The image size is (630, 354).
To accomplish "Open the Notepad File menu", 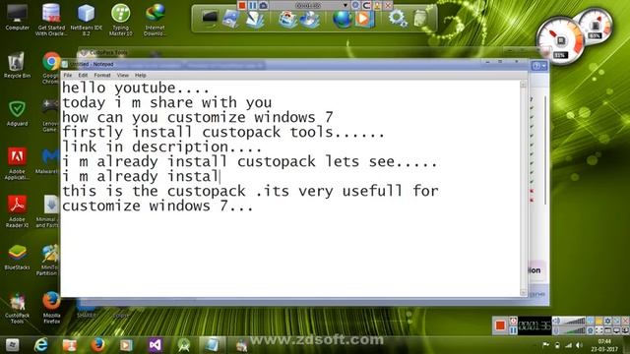I will click(68, 75).
